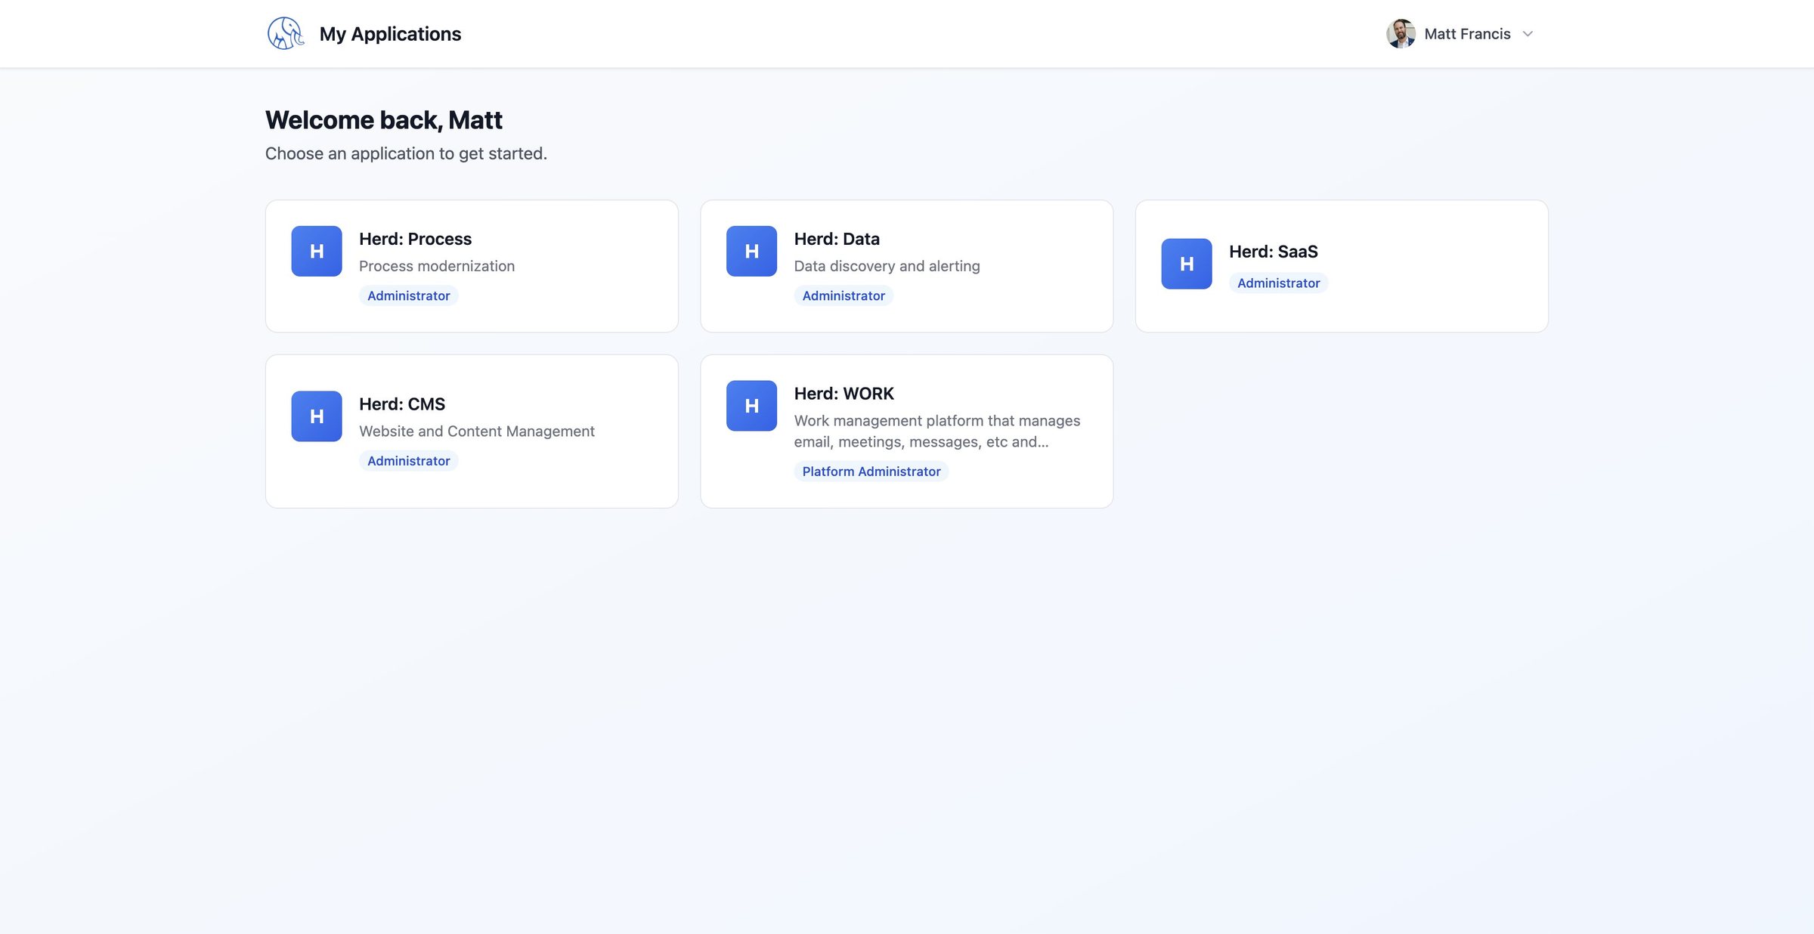
Task: Click the Herd: Process H icon
Action: [x=317, y=251]
